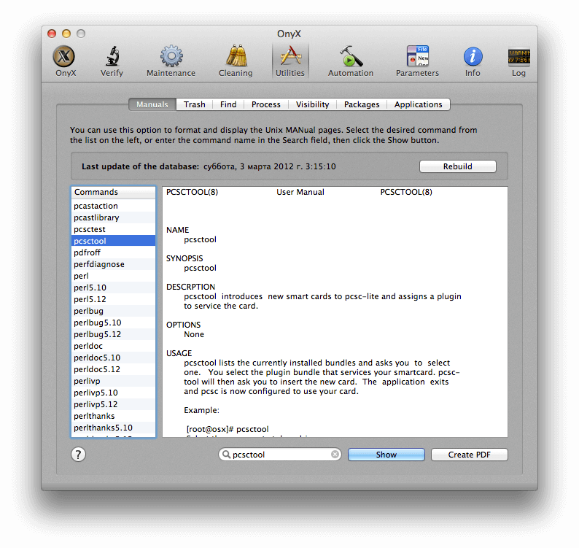Select perlbug5.10 in the commands list
The height and width of the screenshot is (548, 579).
pos(113,323)
